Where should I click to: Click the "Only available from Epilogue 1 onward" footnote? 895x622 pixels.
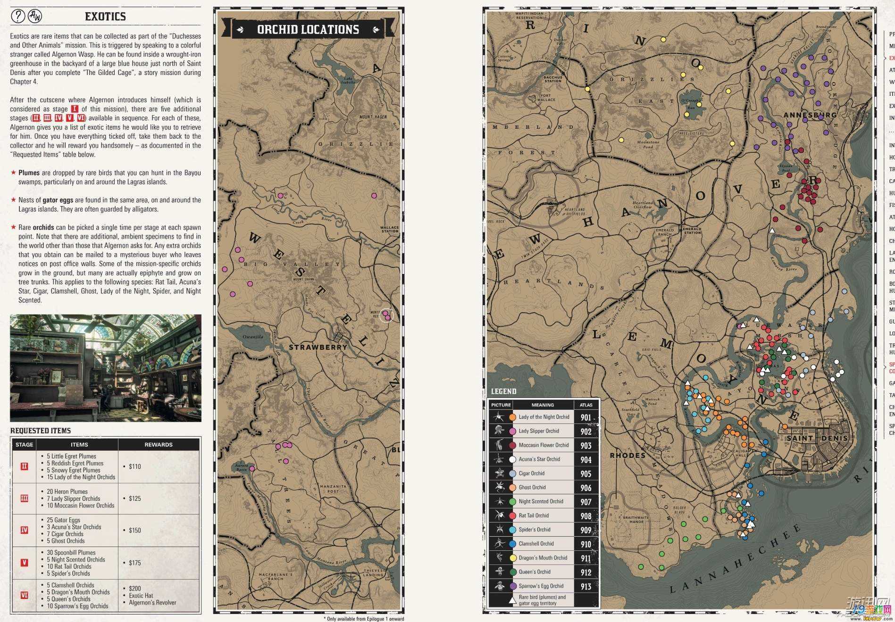[x=363, y=619]
